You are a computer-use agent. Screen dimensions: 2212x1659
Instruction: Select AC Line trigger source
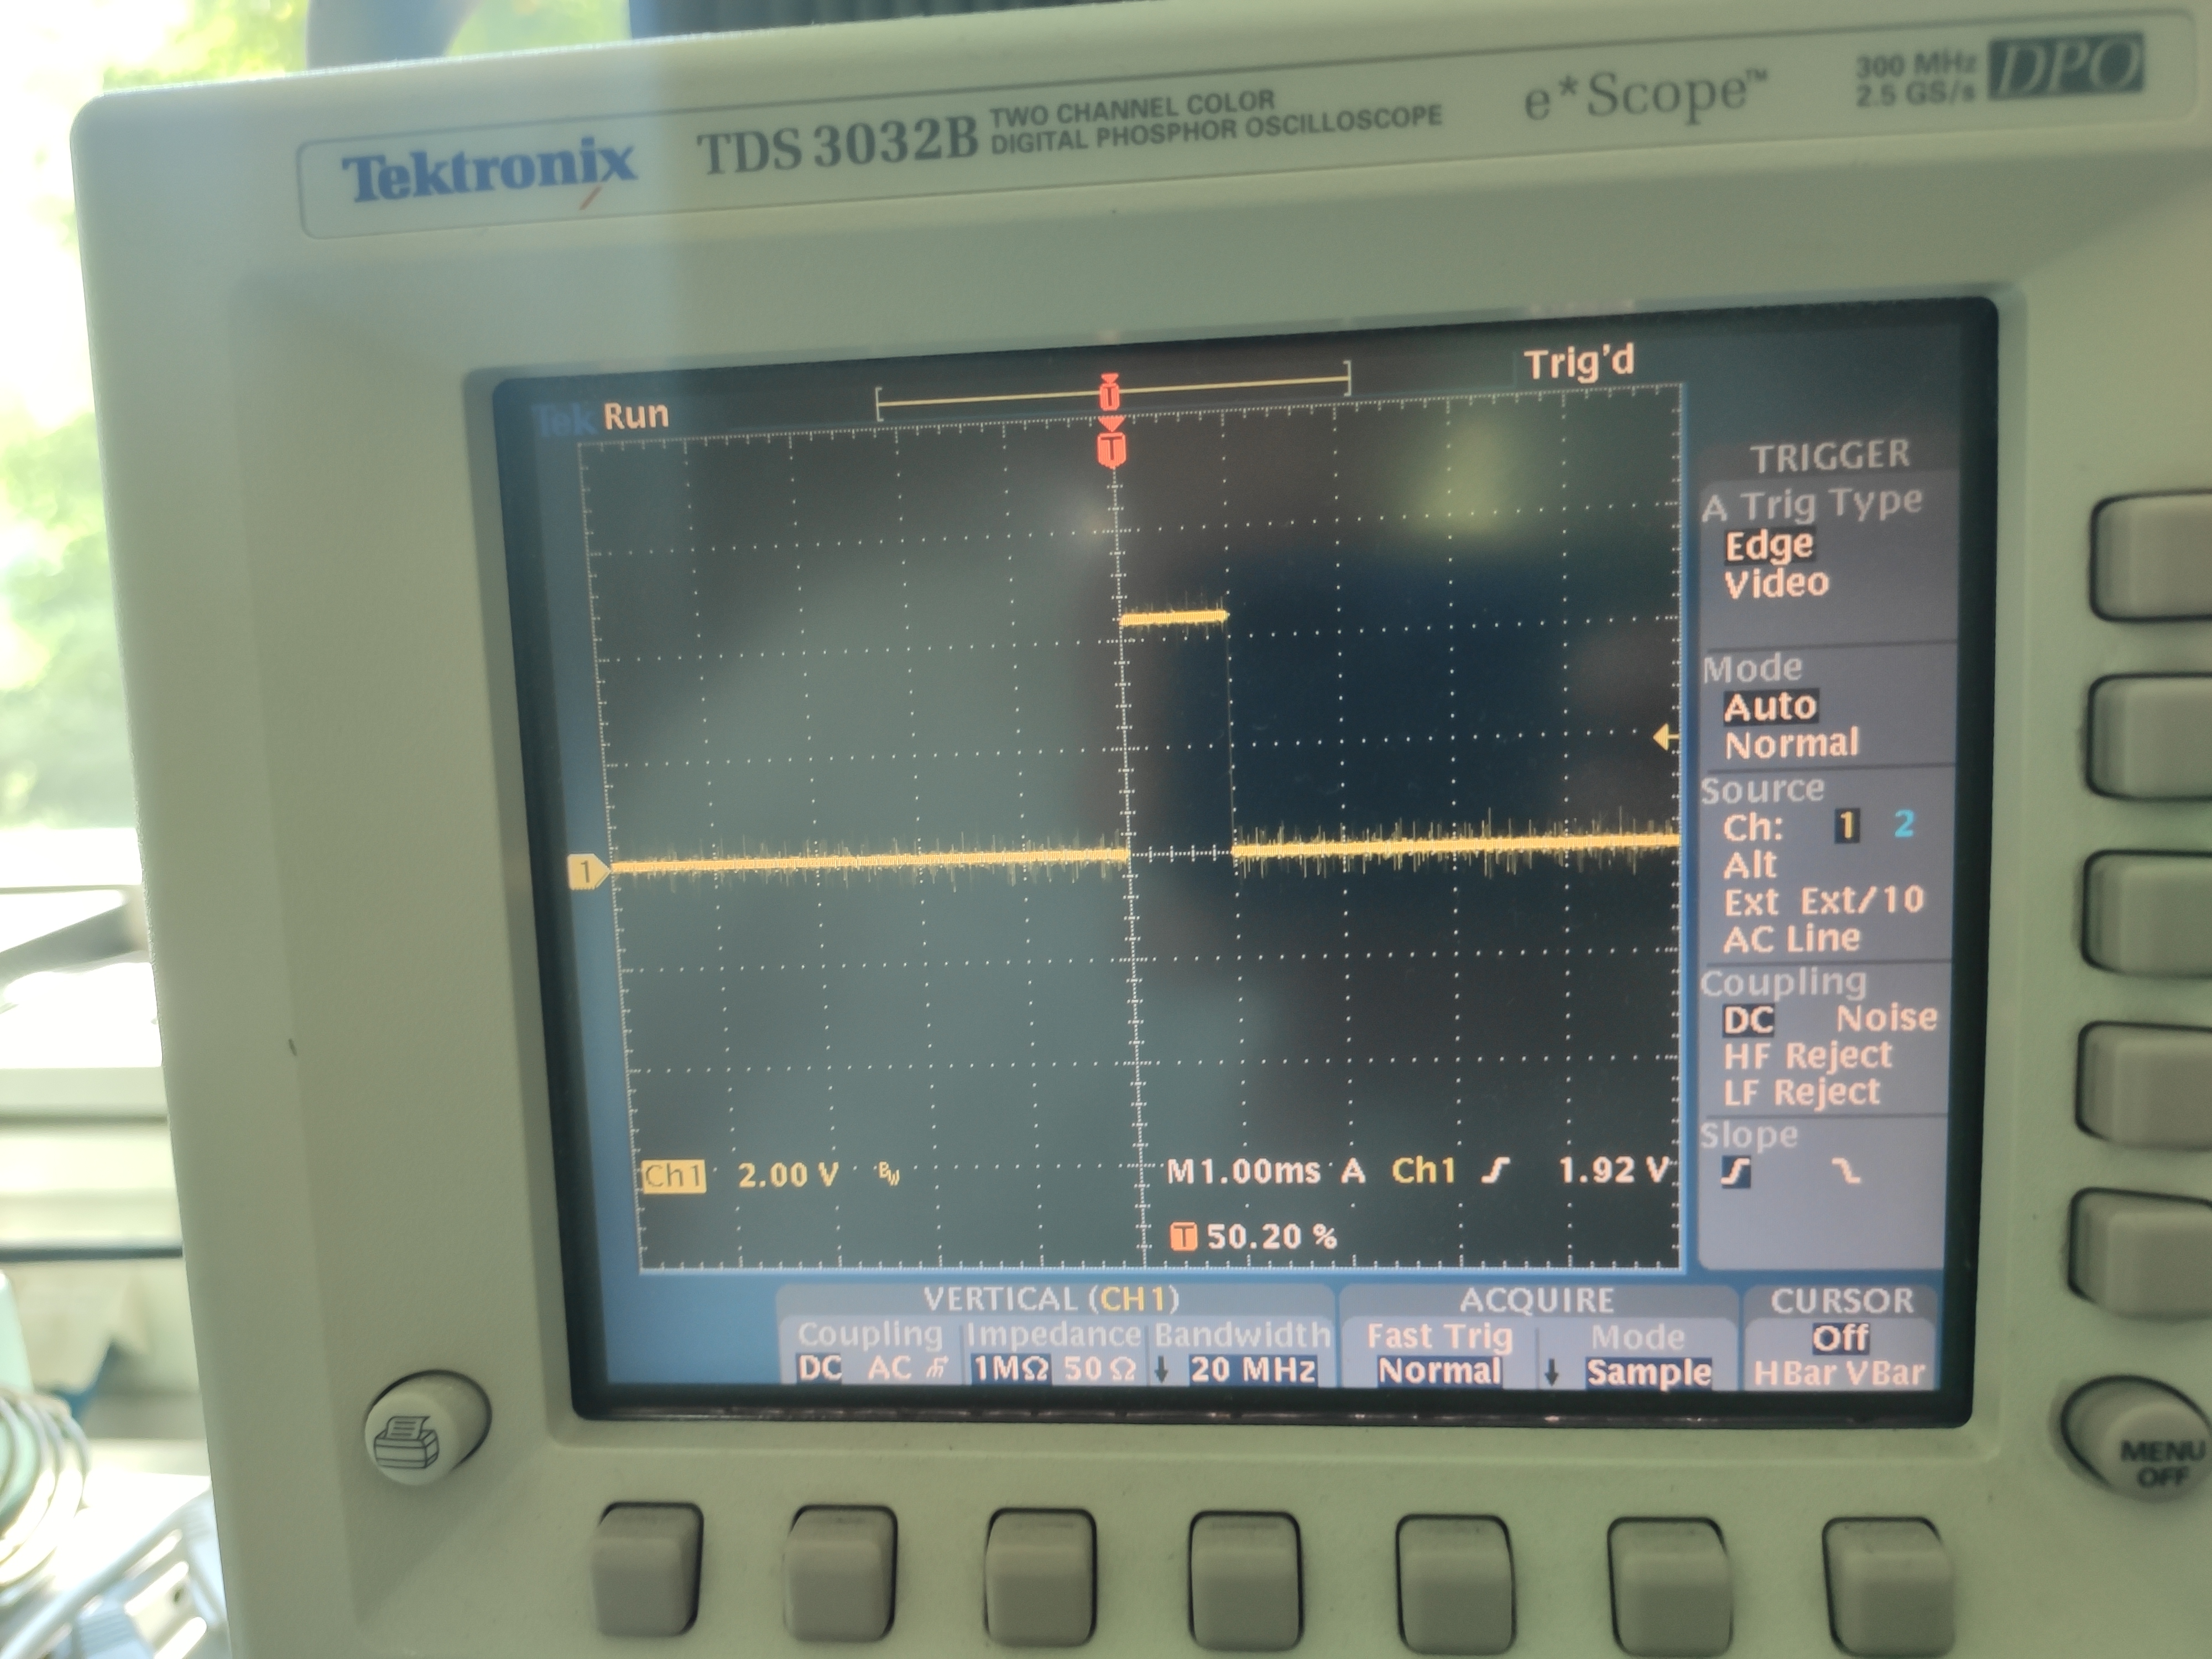pos(1791,939)
